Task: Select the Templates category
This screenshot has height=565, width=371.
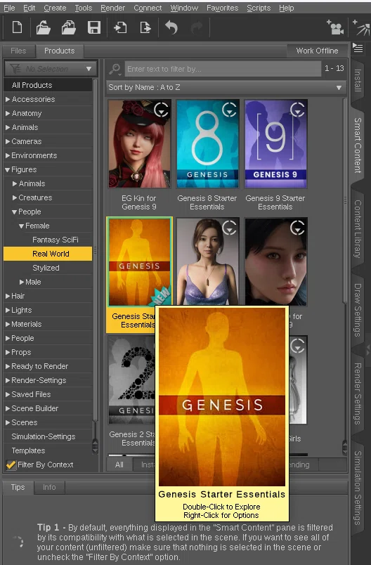Action: (x=48, y=450)
